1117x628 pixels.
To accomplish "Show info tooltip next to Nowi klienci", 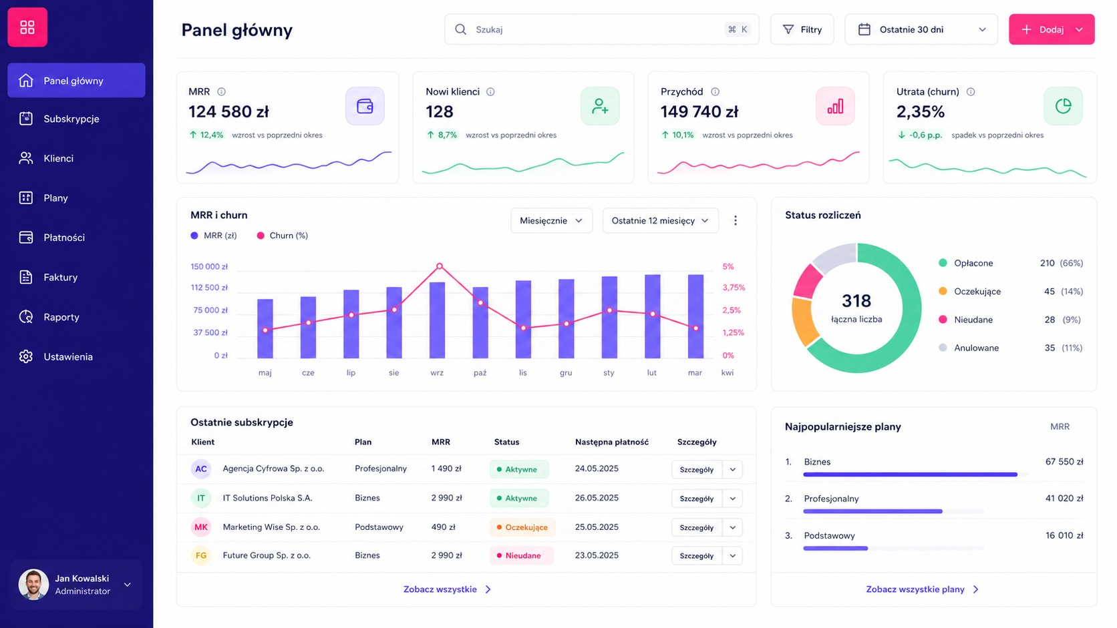I will click(x=490, y=91).
